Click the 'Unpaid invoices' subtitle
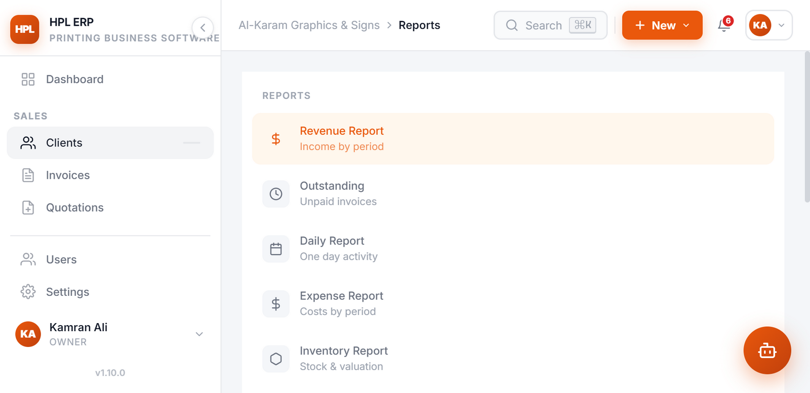This screenshot has width=810, height=393. 338,202
